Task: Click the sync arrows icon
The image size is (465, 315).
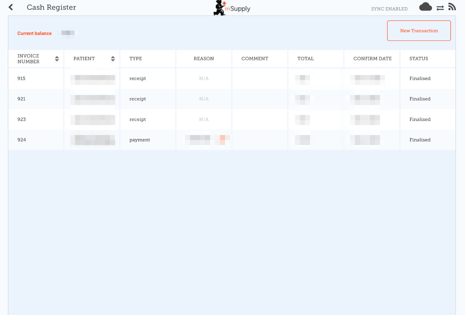Action: pos(440,8)
